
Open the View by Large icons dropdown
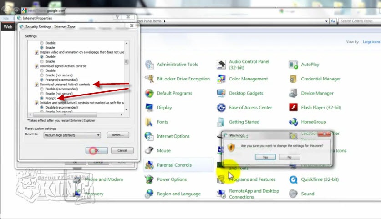[x=371, y=42]
